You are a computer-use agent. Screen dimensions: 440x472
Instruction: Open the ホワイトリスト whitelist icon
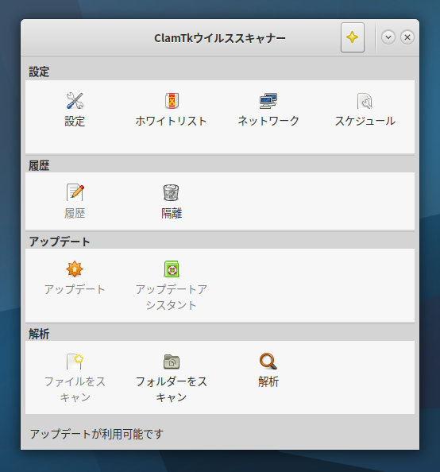pos(172,101)
